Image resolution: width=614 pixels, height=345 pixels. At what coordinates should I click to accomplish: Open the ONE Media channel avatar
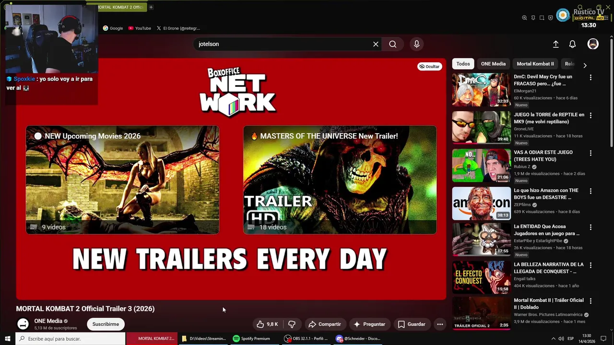tap(23, 324)
